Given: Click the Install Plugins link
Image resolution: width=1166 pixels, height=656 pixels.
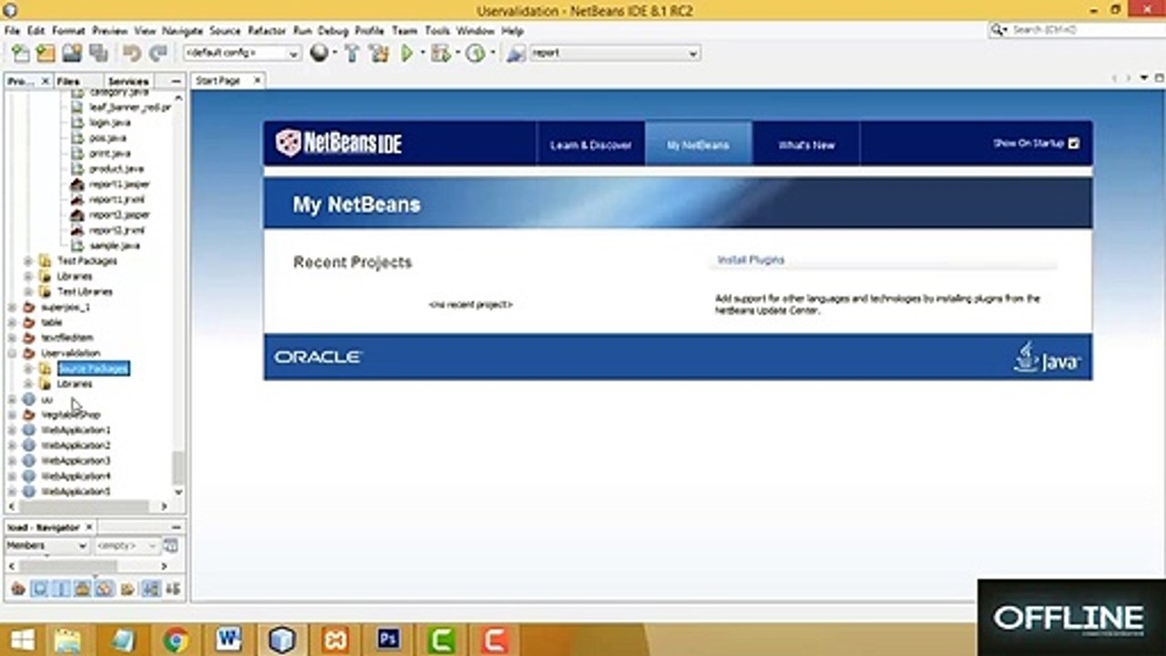Looking at the screenshot, I should point(751,260).
